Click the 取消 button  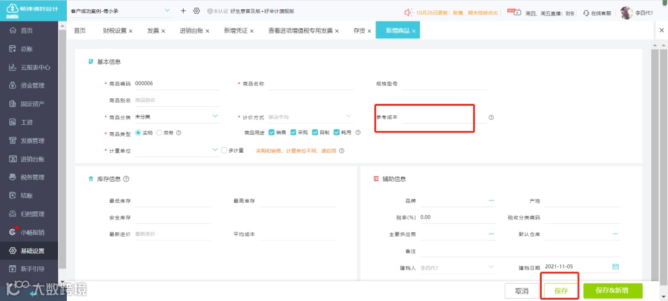[x=522, y=291]
